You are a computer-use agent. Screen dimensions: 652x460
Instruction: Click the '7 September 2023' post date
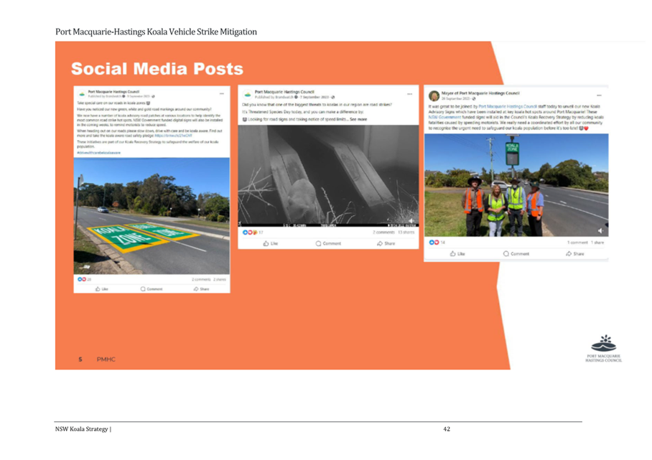coord(315,97)
